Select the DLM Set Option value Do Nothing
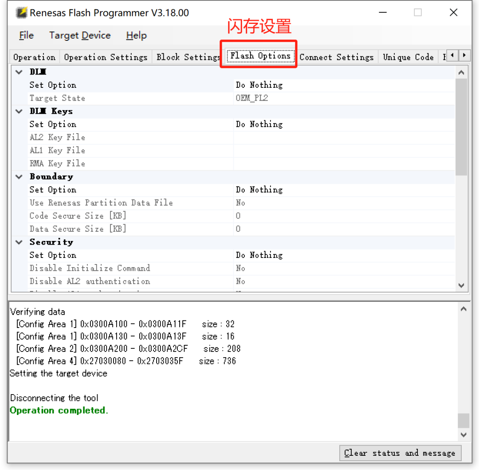This screenshot has height=470, width=479. point(344,85)
